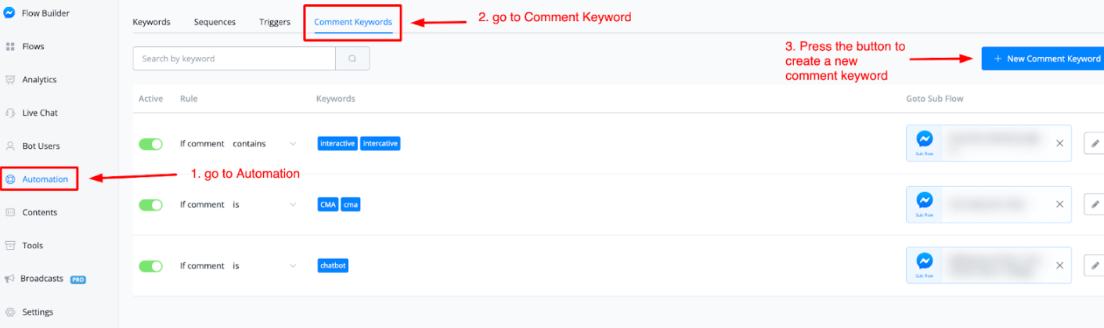Focus the Search by keyword field
The height and width of the screenshot is (328, 1104).
[x=234, y=59]
